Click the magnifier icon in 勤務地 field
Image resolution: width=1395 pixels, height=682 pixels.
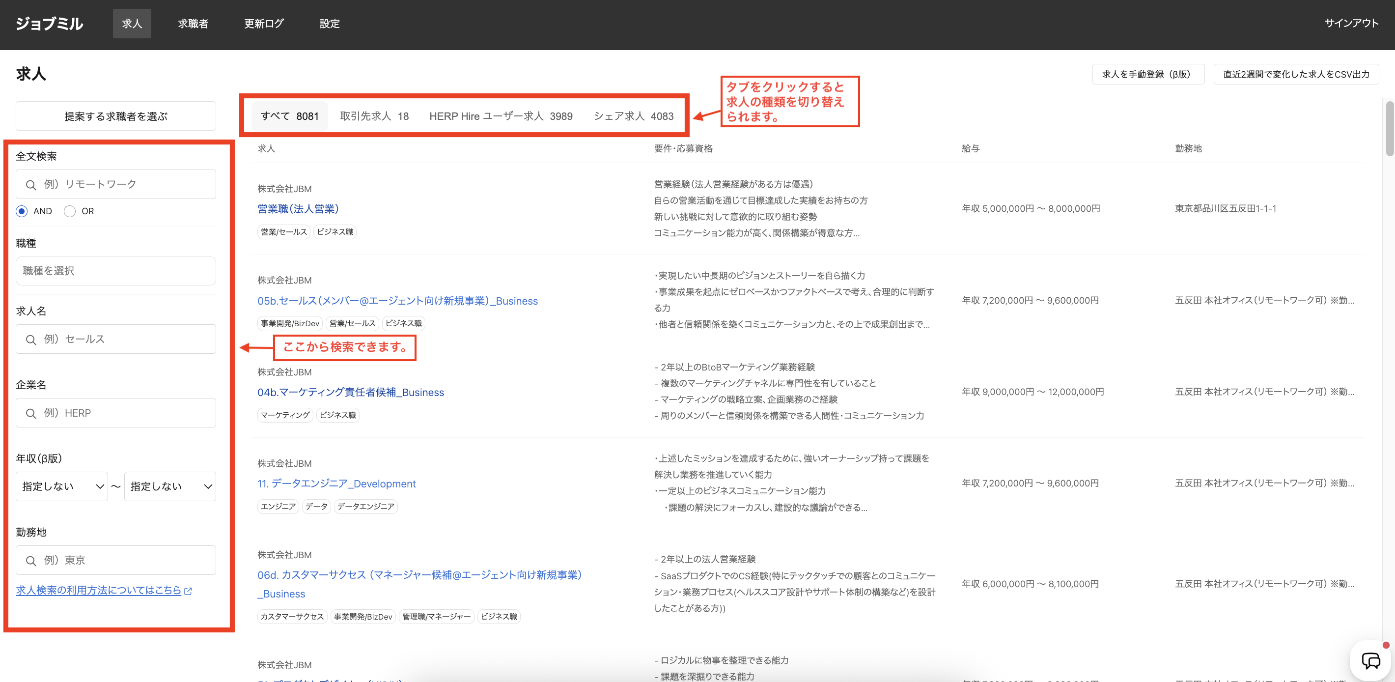pyautogui.click(x=31, y=561)
